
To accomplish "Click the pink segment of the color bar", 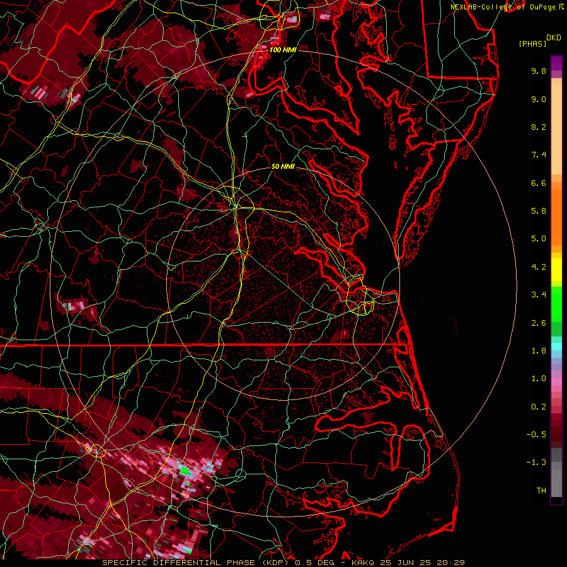I will tap(556, 382).
